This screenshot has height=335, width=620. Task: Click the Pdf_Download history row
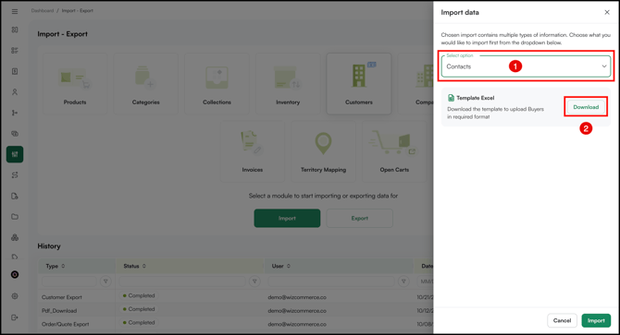[236, 310]
